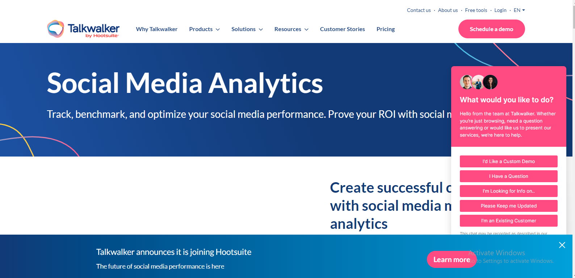Navigate to Customer Stories
The height and width of the screenshot is (278, 575).
pos(342,29)
